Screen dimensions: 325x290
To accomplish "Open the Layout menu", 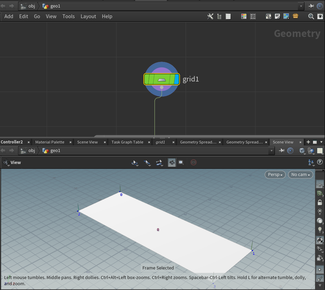I will pos(88,16).
